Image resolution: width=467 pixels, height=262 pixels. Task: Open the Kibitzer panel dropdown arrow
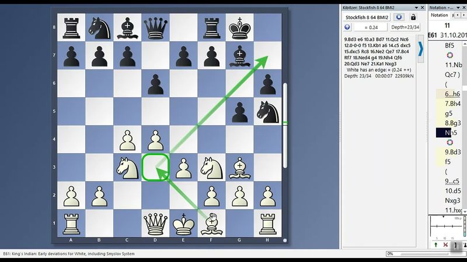tap(415, 8)
